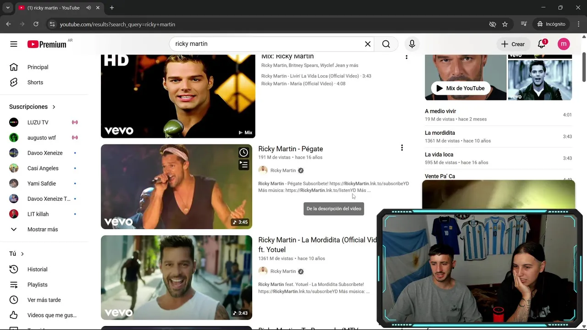Open the account avatar menu
Image resolution: width=587 pixels, height=330 pixels.
(x=564, y=44)
